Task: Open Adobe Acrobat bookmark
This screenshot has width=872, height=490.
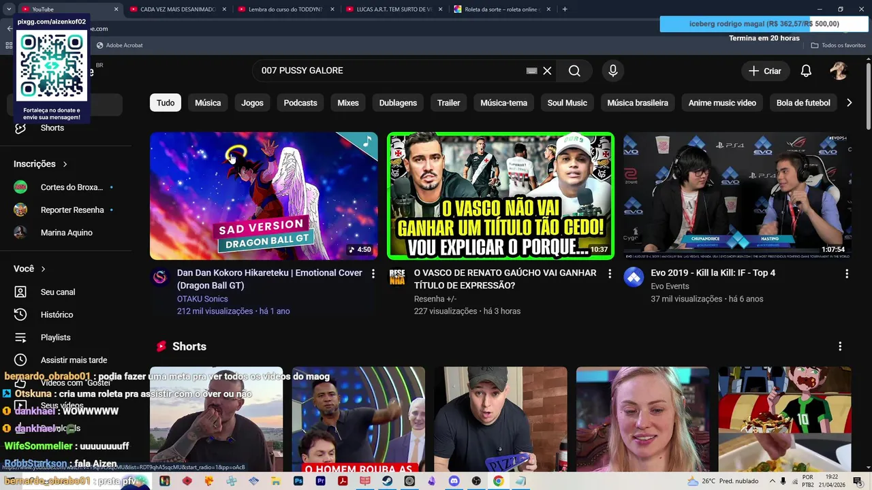Action: click(x=120, y=46)
